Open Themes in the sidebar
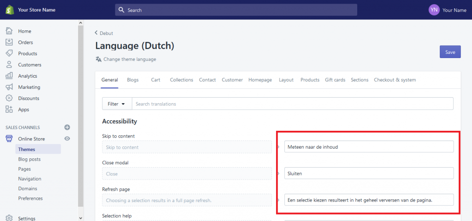 38,149
